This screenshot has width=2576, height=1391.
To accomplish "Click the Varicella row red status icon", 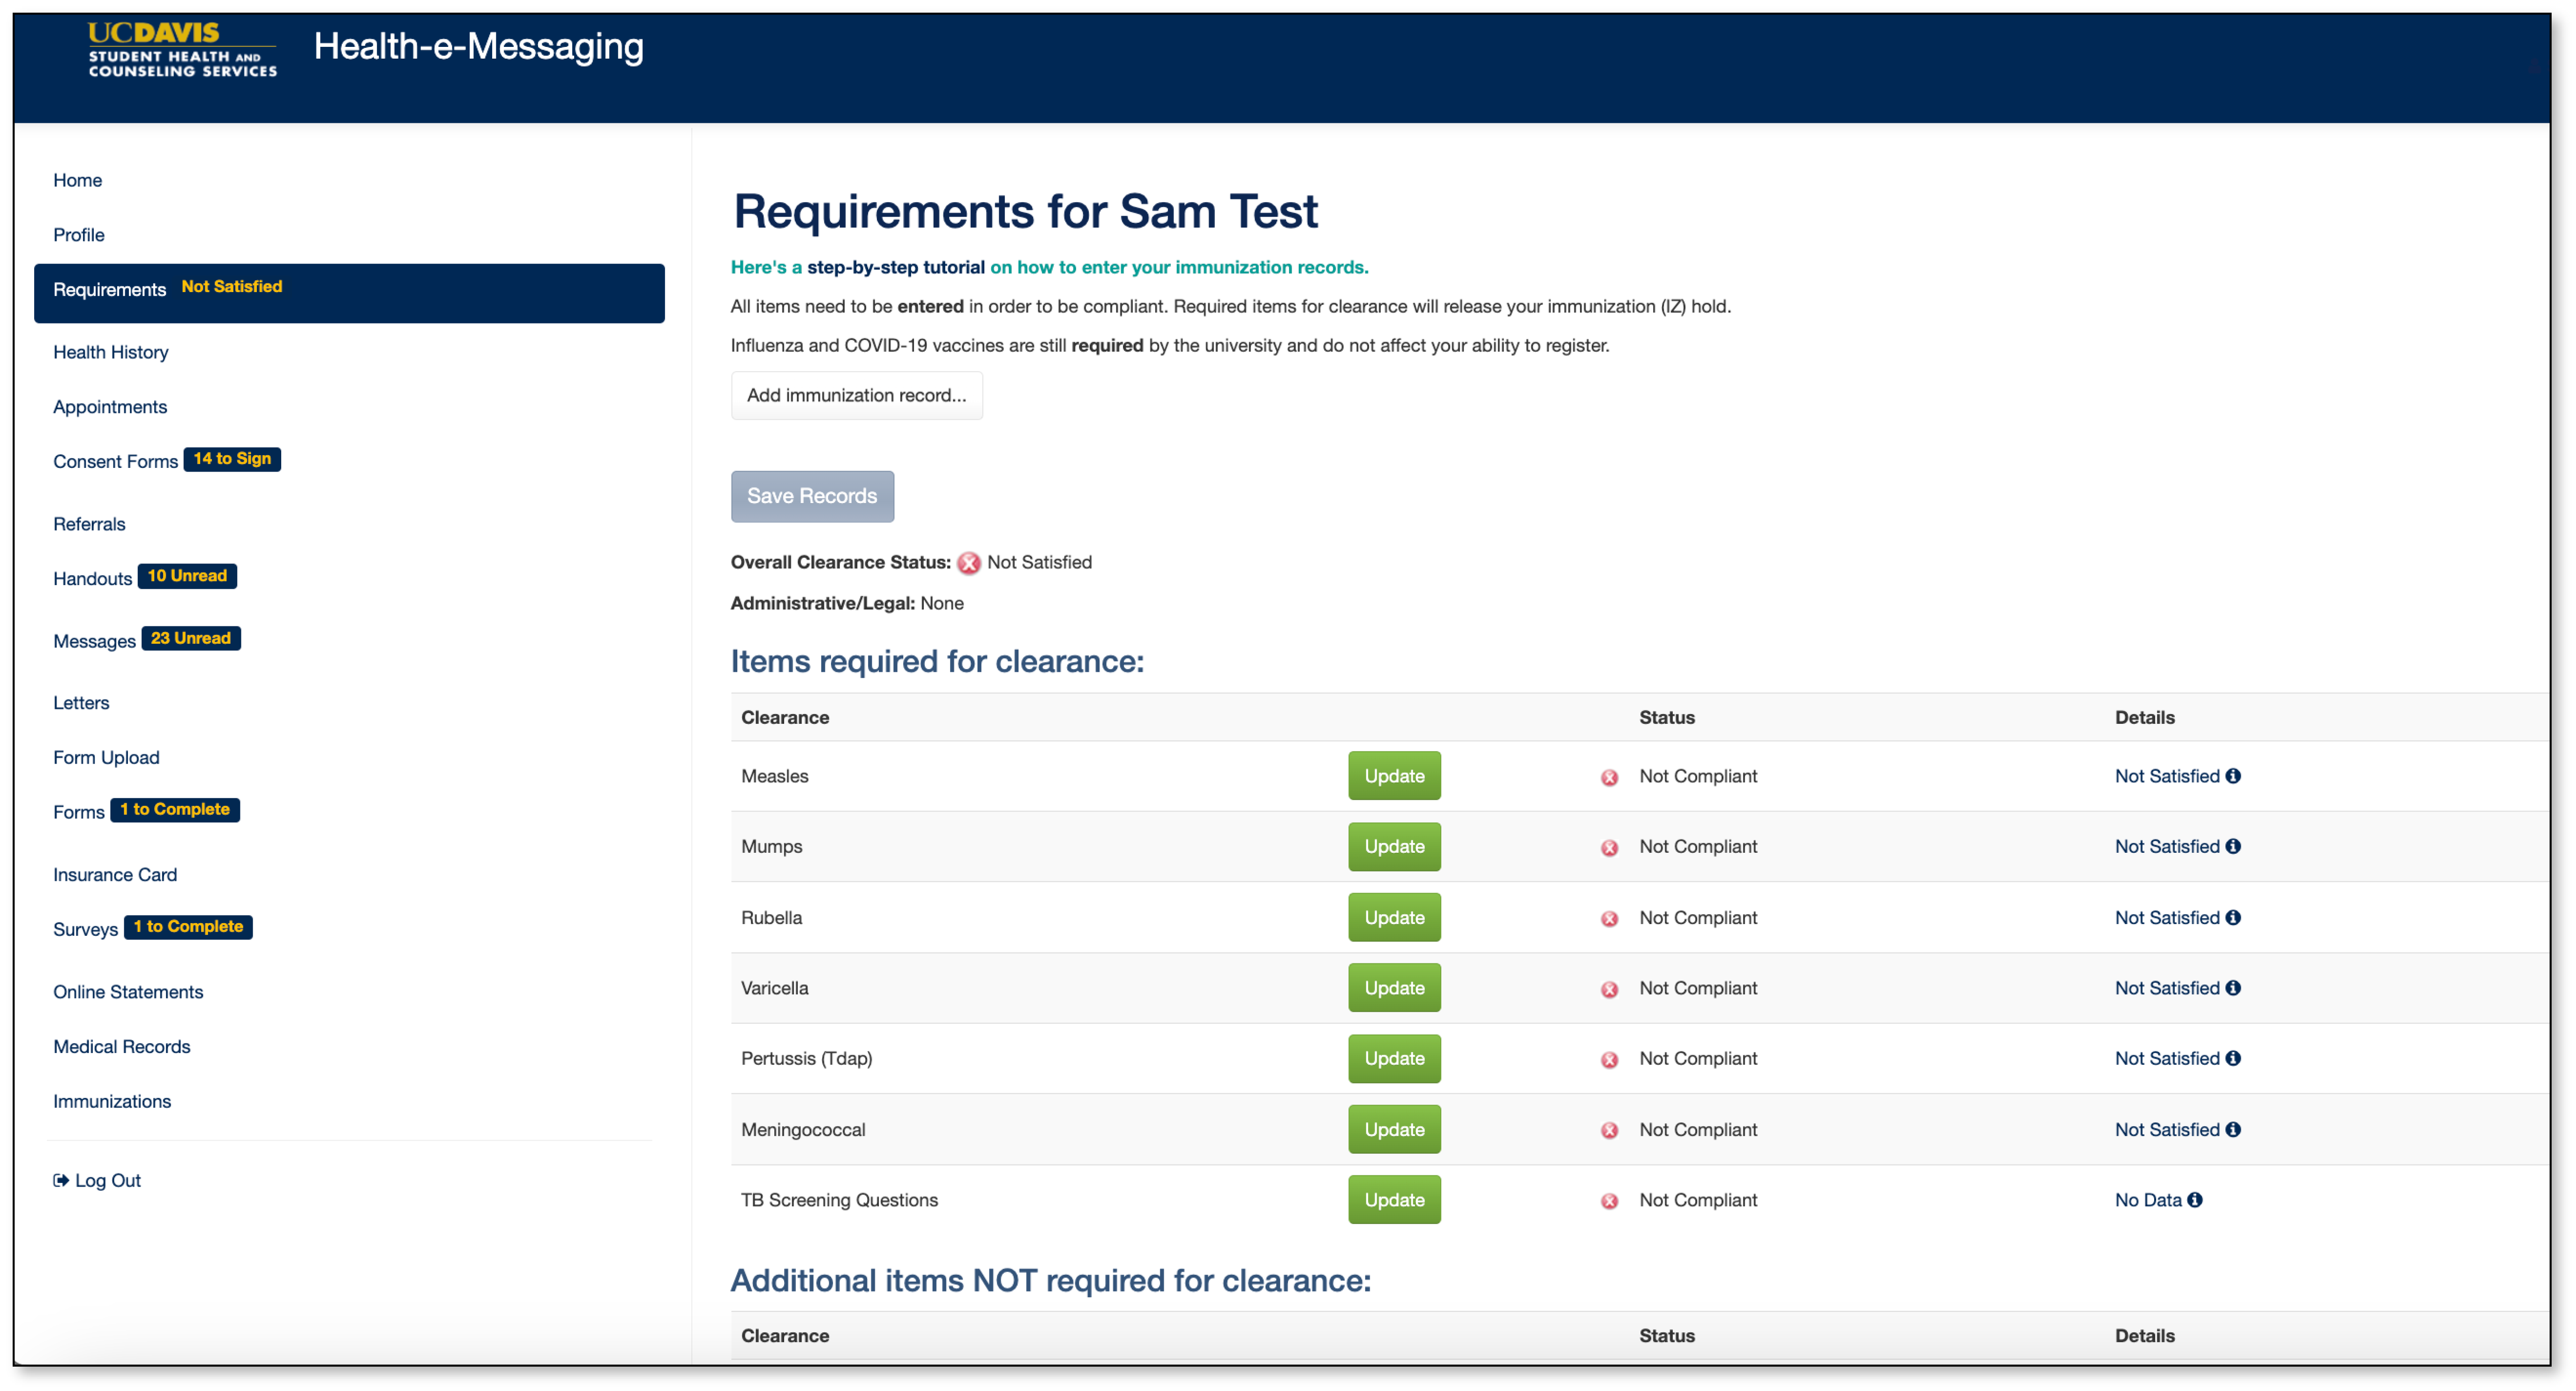I will (x=1609, y=989).
